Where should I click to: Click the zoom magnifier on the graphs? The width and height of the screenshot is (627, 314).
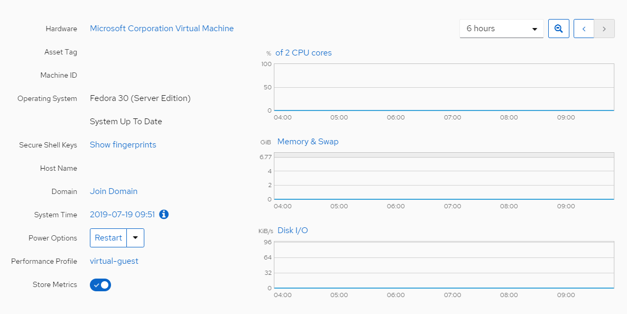(558, 28)
